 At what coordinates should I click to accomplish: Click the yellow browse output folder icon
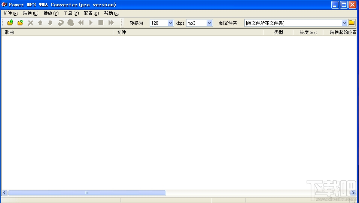click(x=352, y=23)
